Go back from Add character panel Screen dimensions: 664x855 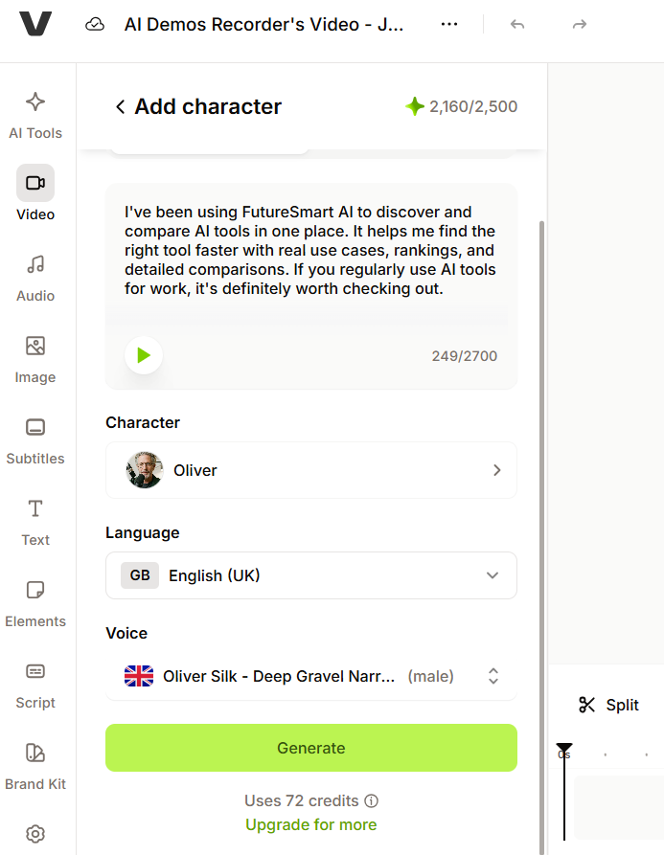[x=121, y=107]
